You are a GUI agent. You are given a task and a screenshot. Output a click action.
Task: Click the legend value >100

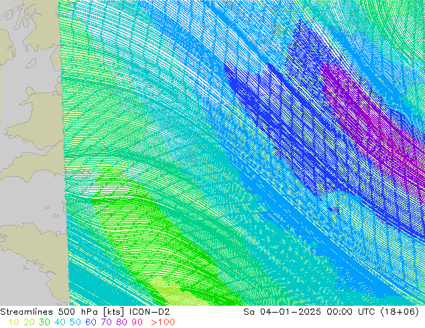tap(163, 322)
